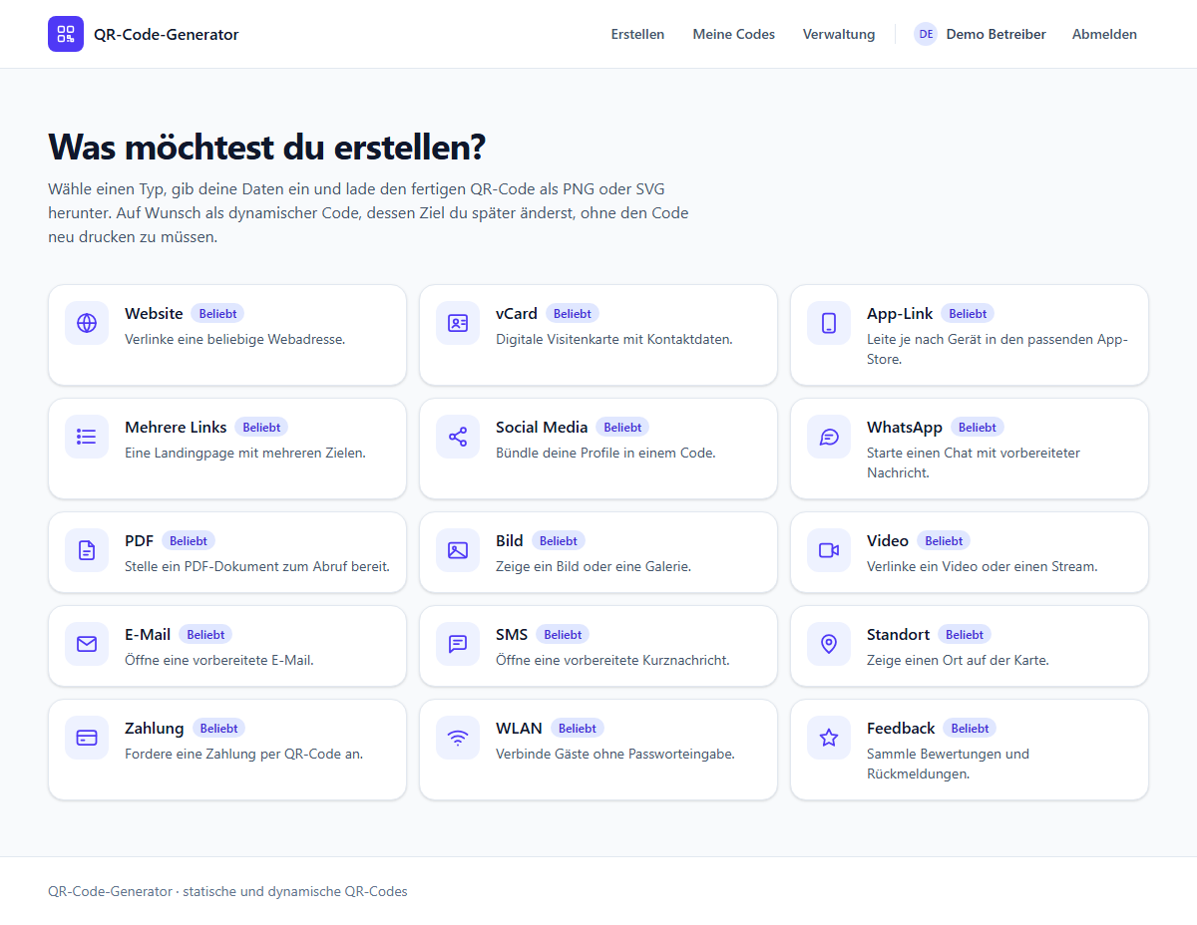Pick the WhatsApp title
The width and height of the screenshot is (1197, 925).
905,427
